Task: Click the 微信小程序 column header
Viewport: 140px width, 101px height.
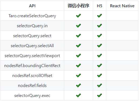Action: [x=78, y=6]
